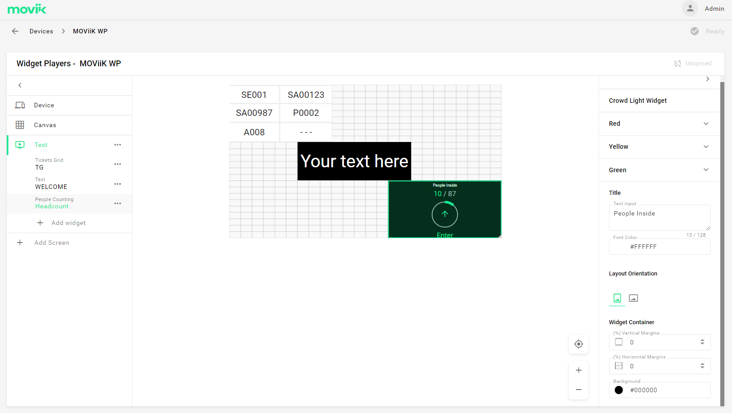Click the right panel scrollbar
The image size is (732, 413).
722,243
